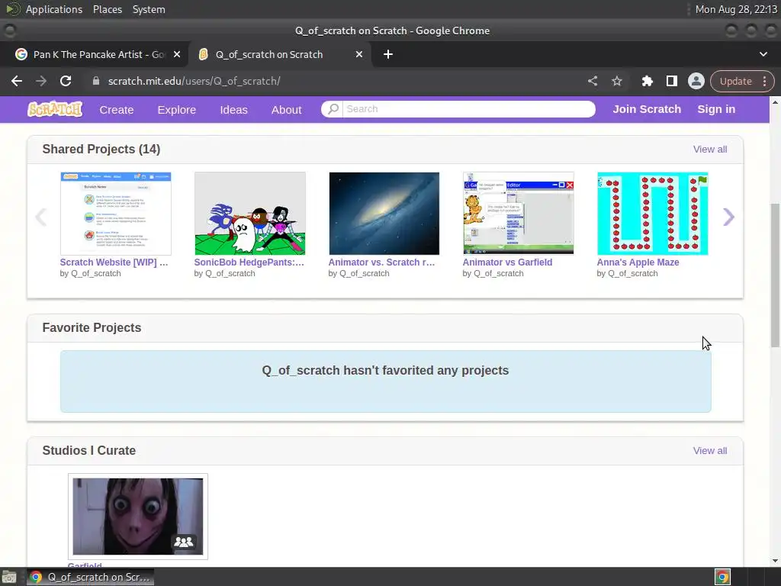Click author Q_of_scratch under Anna's Apple Maze
The image size is (781, 586).
tap(632, 273)
